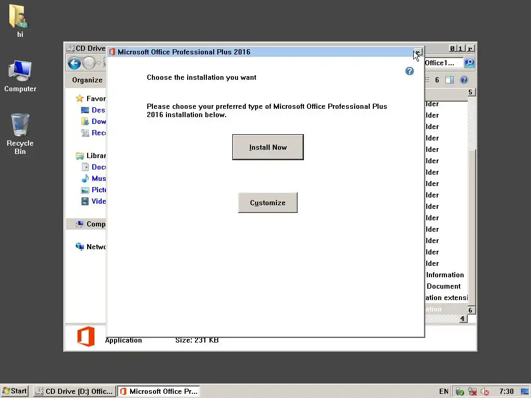The width and height of the screenshot is (531, 398).
Task: Open Desktop under Favorites
Action: click(93, 110)
